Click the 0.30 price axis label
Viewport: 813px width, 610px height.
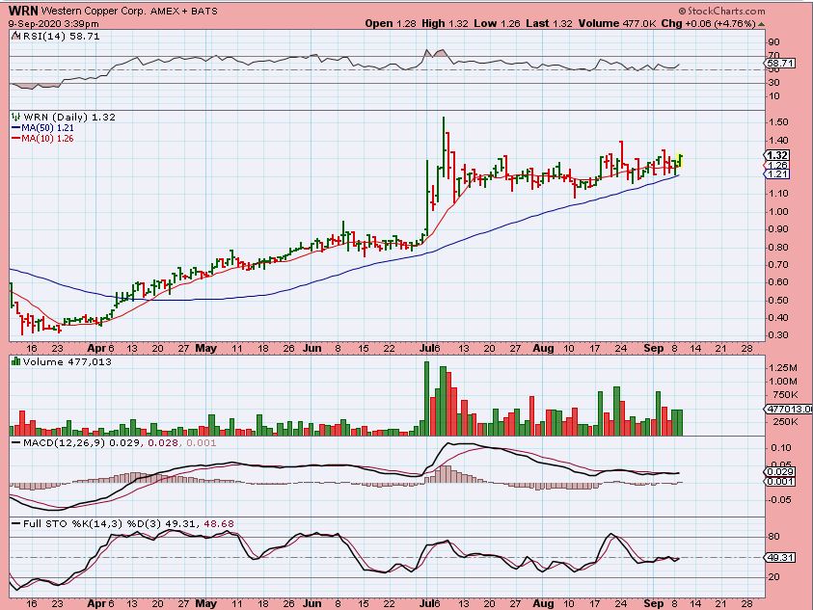[777, 335]
